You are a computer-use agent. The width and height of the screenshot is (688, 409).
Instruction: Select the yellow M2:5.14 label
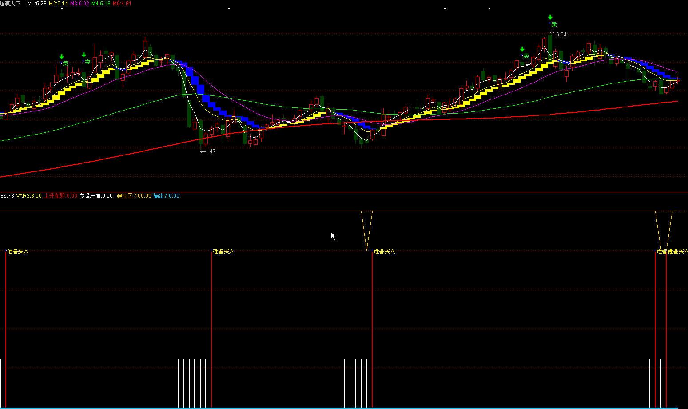[x=58, y=3]
